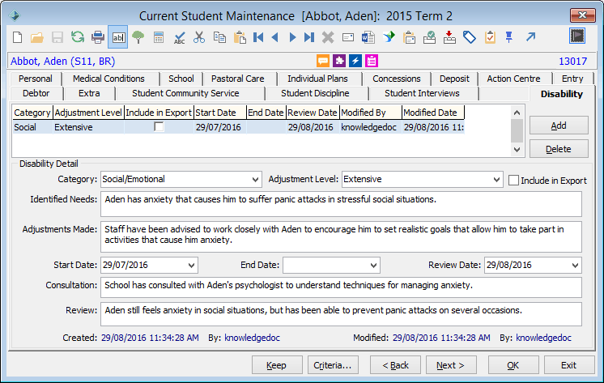
Task: Click the Add disability button
Action: pos(559,126)
